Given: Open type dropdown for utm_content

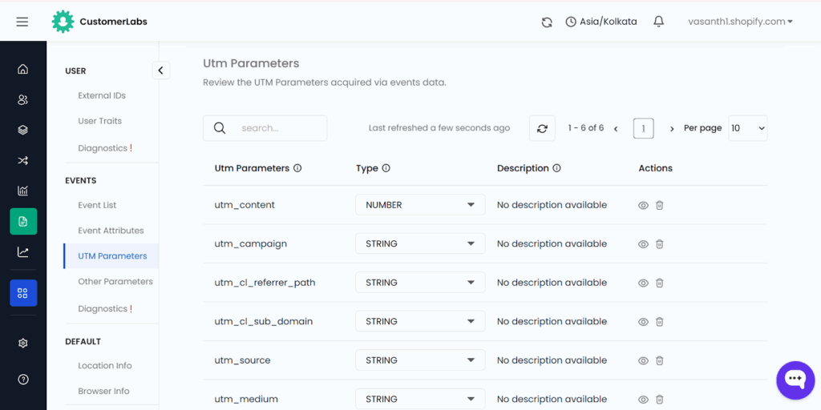Looking at the screenshot, I should click(420, 205).
